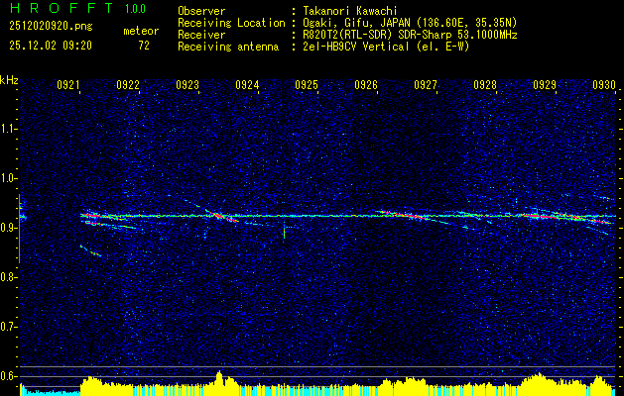Viewport: 624px width, 396px height.
Task: Click the 0.9 frequency axis label
Action: coord(9,228)
